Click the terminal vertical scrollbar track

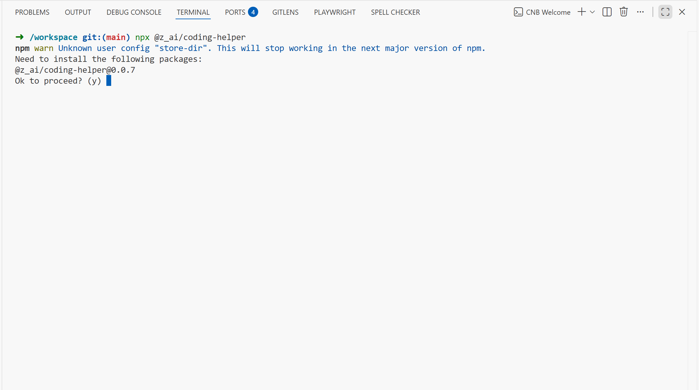(692, 208)
